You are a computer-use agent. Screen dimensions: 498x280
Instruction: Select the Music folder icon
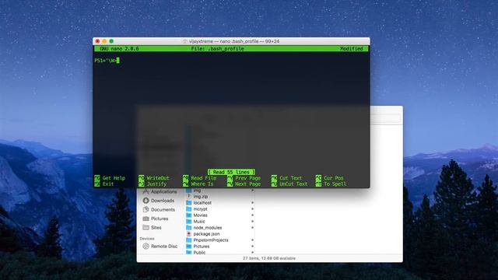[x=188, y=221]
